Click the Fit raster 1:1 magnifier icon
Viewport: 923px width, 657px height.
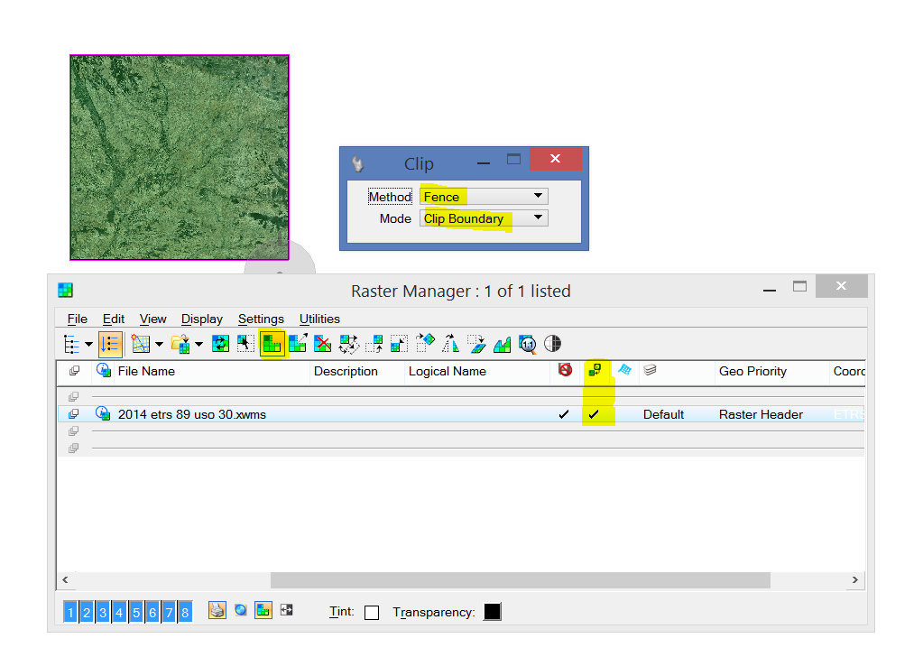pos(528,345)
